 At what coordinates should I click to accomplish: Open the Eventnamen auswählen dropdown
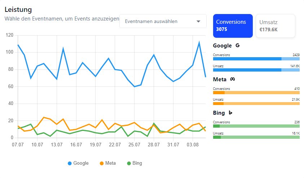pos(159,21)
